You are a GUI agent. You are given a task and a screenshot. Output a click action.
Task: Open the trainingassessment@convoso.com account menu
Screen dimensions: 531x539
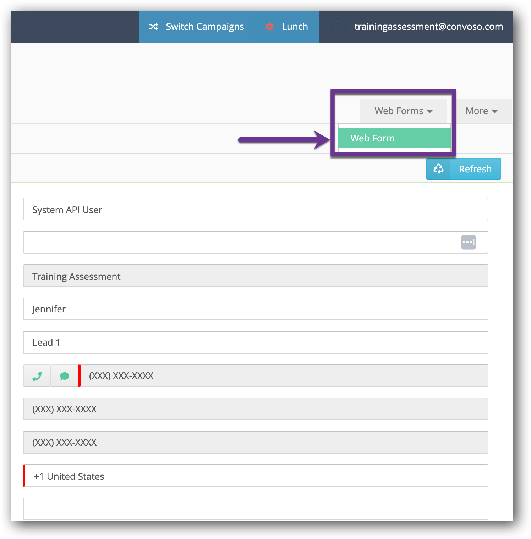point(416,27)
